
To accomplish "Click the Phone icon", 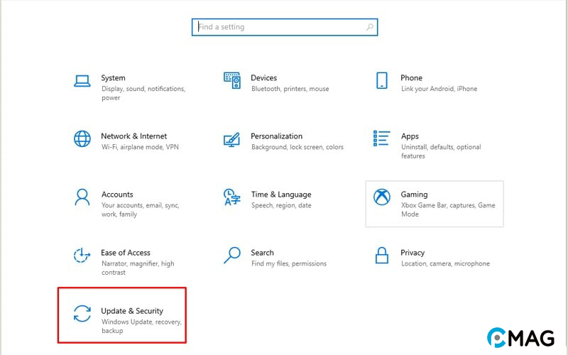I will [382, 80].
